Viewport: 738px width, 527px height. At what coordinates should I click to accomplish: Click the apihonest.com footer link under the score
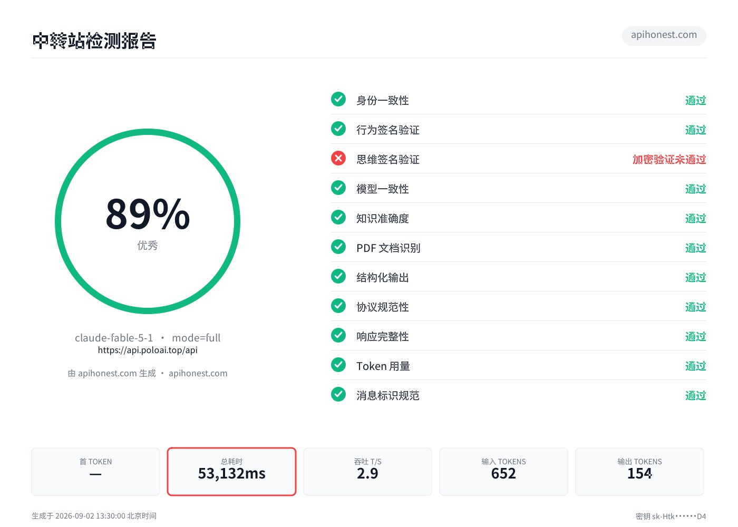[x=198, y=373]
